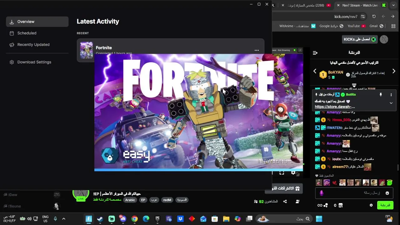The height and width of the screenshot is (225, 400).
Task: Open the NXV profile avatar on Kick
Action: [x=384, y=39]
